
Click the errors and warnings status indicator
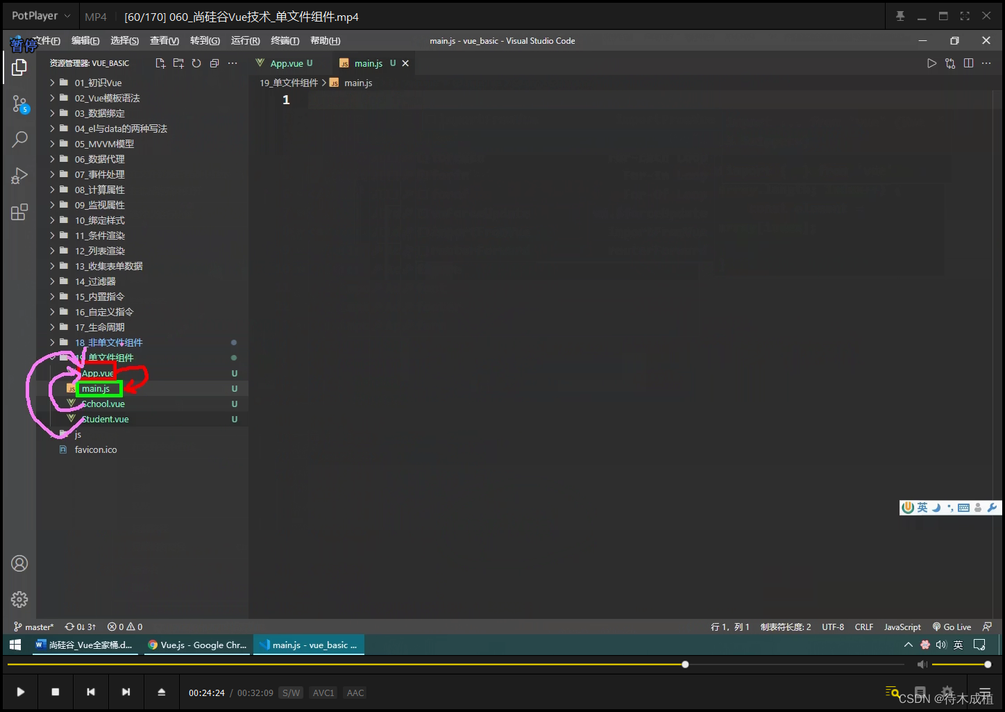(125, 627)
